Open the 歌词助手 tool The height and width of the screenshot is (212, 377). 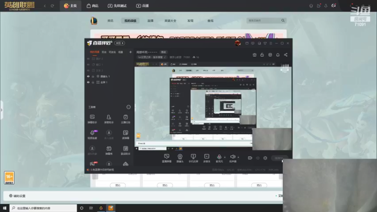coord(125,150)
